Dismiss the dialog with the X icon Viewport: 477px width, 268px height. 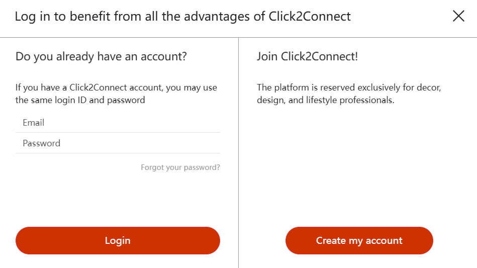coord(458,16)
